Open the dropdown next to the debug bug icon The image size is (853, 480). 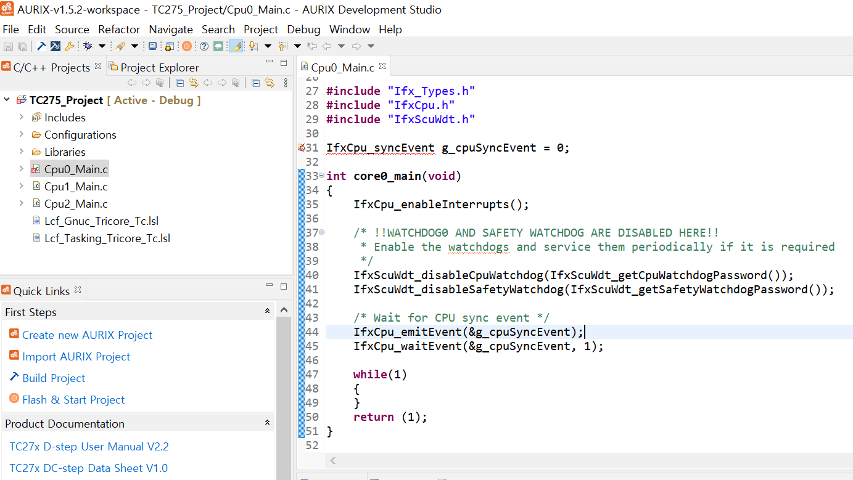(x=102, y=46)
